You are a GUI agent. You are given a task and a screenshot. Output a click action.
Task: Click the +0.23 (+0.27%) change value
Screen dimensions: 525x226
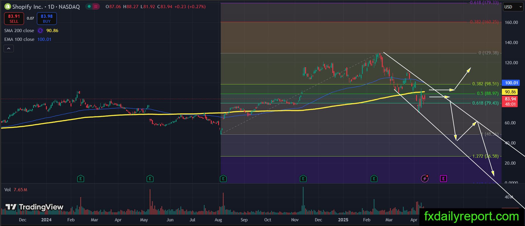point(190,7)
